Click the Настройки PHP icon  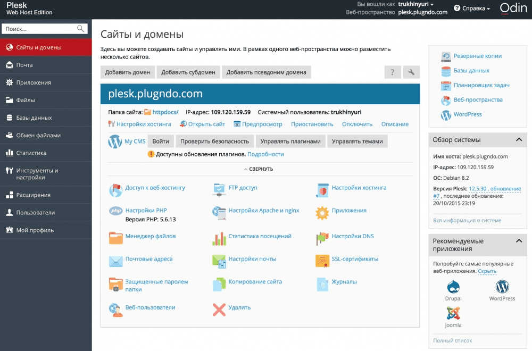click(x=115, y=211)
